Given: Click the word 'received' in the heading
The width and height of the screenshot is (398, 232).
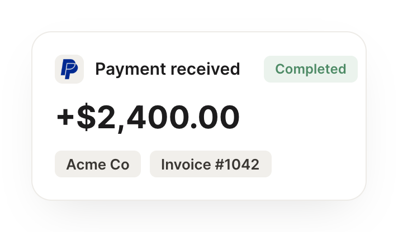Looking at the screenshot, I should [x=205, y=69].
